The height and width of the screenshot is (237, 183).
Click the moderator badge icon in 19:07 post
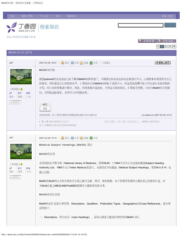(x=22, y=89)
